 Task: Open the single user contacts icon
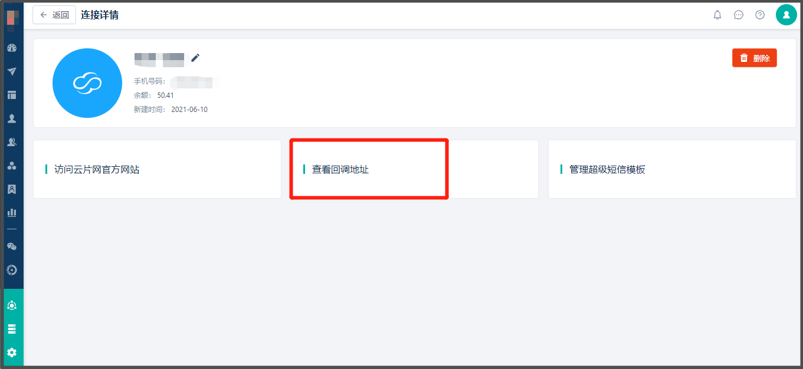(12, 118)
